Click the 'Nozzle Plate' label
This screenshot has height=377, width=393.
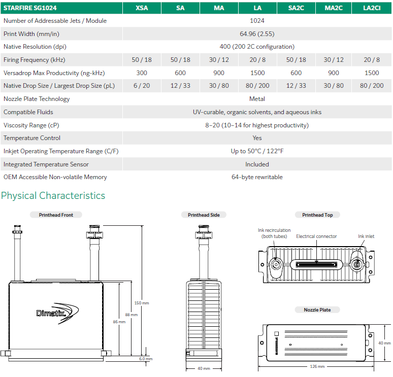coord(317,310)
